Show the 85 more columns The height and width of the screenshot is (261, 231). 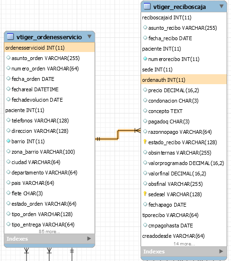pos(49,232)
